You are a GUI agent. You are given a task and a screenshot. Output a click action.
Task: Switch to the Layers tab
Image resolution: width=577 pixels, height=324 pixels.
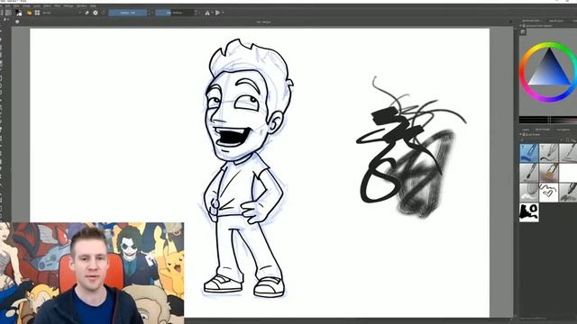(526, 130)
